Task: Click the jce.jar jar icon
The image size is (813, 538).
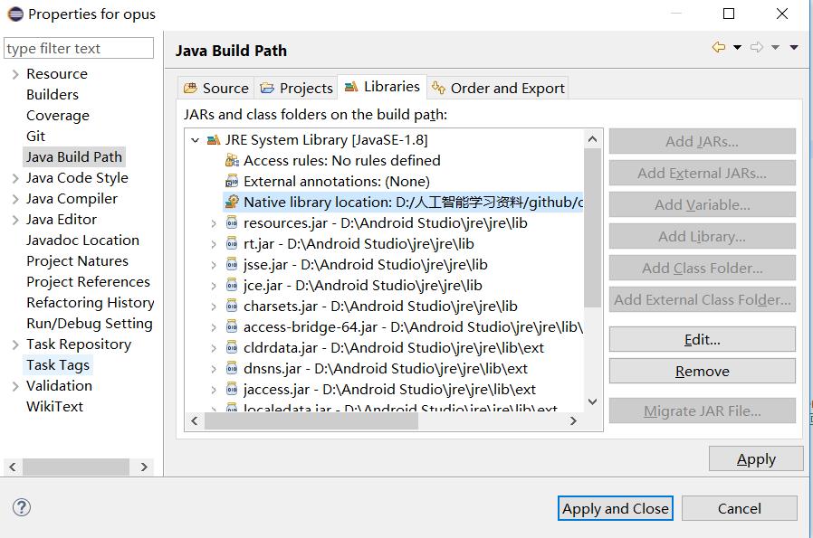Action: coord(232,286)
